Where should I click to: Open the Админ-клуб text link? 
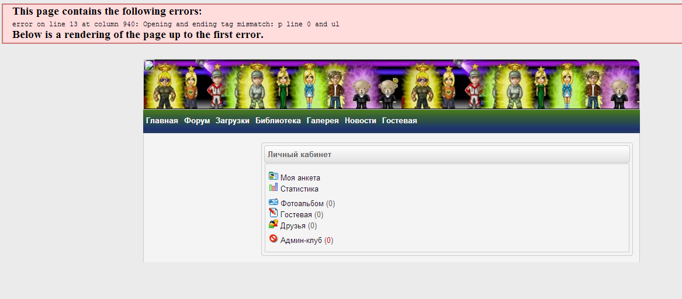coord(301,241)
